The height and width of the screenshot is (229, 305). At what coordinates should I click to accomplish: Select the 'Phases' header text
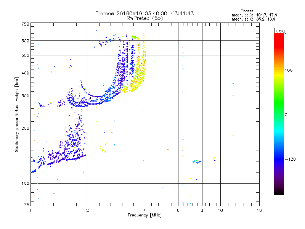[x=247, y=11]
